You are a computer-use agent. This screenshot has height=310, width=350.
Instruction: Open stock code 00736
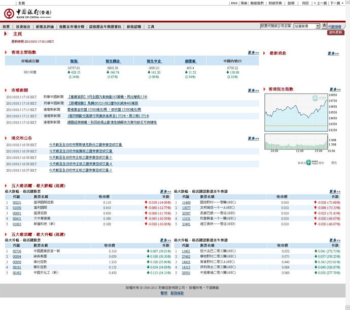coord(17,251)
